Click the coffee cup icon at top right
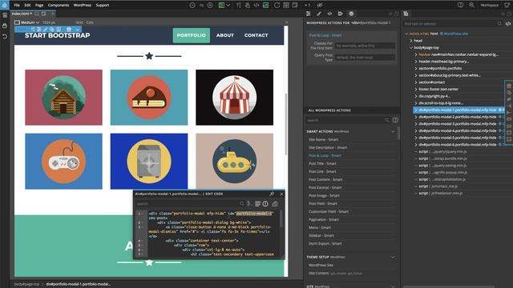This screenshot has width=513, height=288. pyautogui.click(x=507, y=5)
